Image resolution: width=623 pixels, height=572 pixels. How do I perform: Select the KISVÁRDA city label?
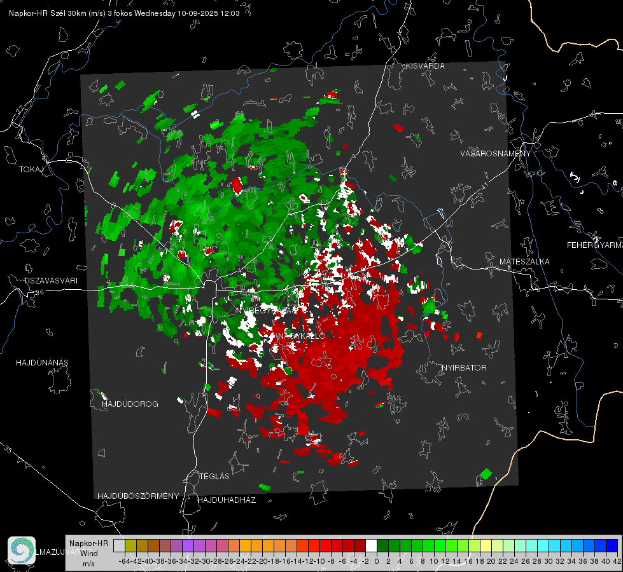tap(425, 66)
